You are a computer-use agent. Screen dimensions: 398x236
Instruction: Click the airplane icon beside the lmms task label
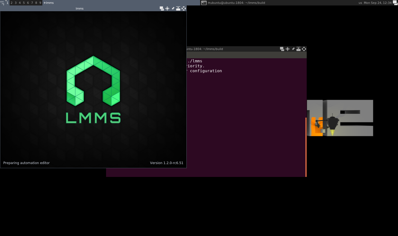(44, 3)
